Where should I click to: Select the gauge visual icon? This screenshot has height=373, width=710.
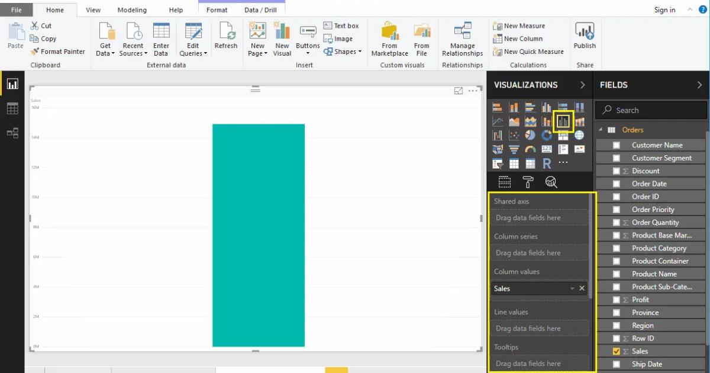530,149
